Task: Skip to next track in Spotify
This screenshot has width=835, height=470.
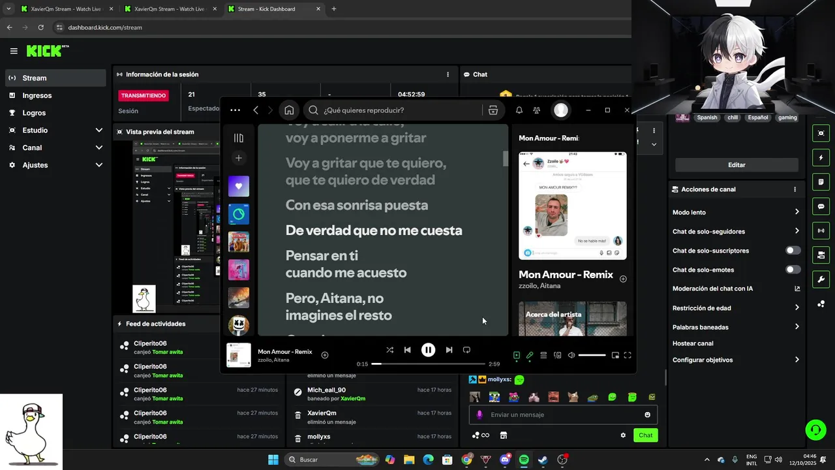Action: (x=449, y=350)
